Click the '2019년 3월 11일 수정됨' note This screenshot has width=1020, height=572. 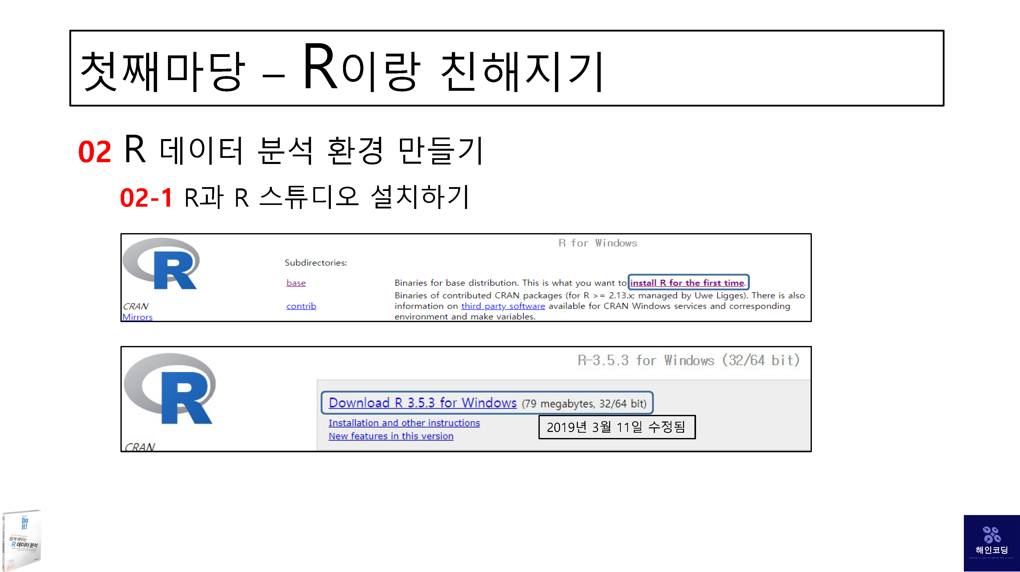pos(616,427)
